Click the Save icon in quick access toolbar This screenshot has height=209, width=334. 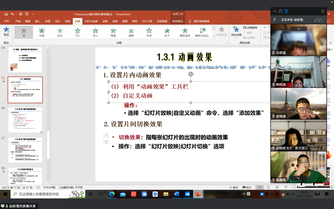coord(6,14)
